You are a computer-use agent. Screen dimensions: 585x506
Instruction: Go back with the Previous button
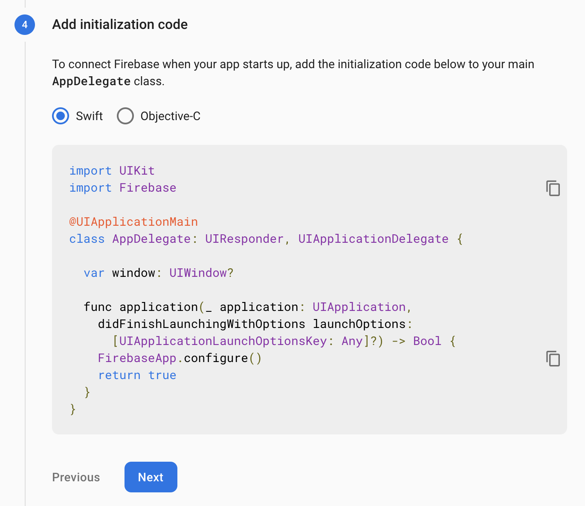point(76,477)
